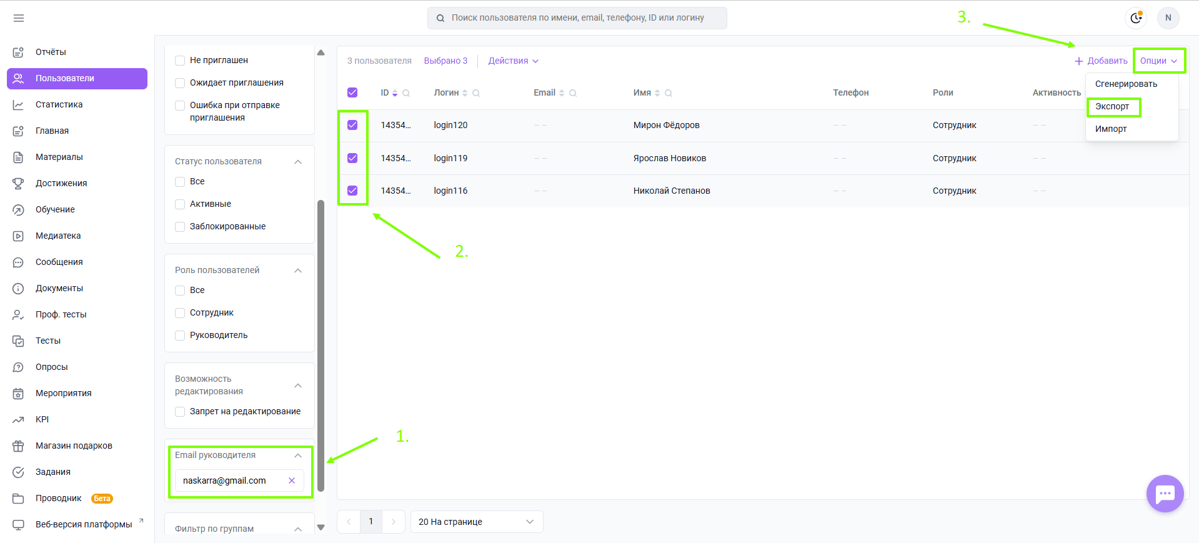Select Импорт from the options menu
Viewport: 1199px width, 543px height.
click(x=1111, y=129)
